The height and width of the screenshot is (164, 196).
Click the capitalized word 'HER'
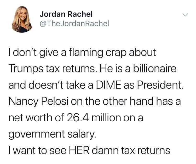[x=79, y=150]
